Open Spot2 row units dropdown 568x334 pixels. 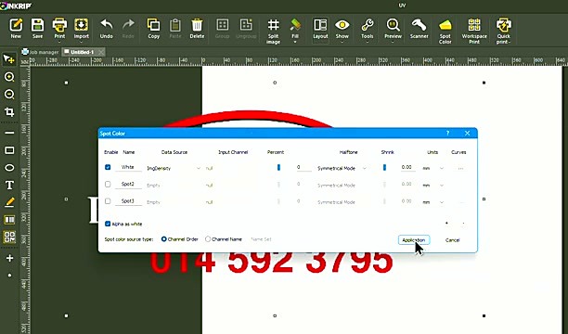pos(441,186)
